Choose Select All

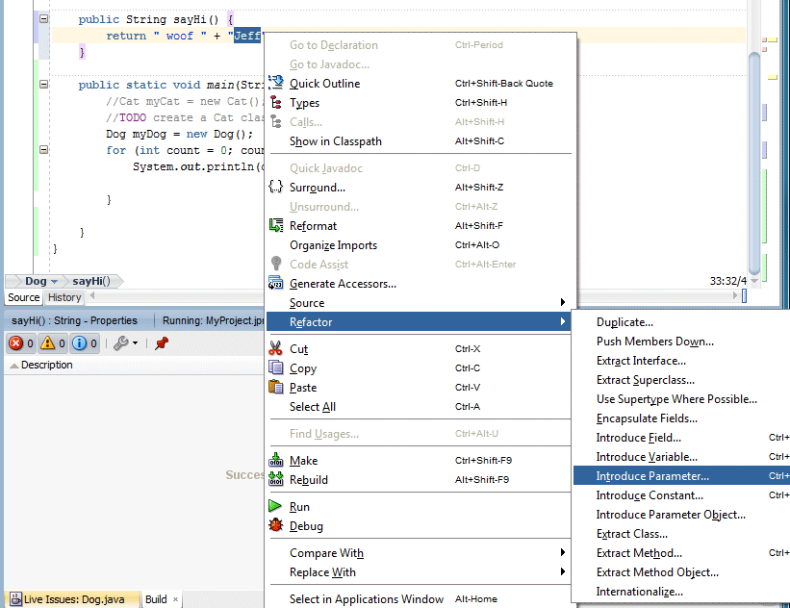click(x=419, y=407)
